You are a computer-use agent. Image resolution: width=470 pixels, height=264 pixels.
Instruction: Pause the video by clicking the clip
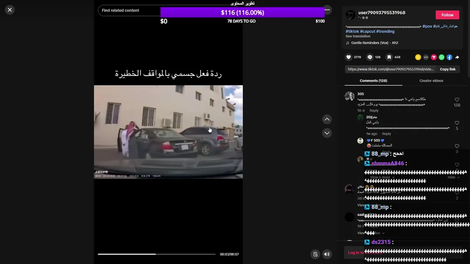(168, 132)
